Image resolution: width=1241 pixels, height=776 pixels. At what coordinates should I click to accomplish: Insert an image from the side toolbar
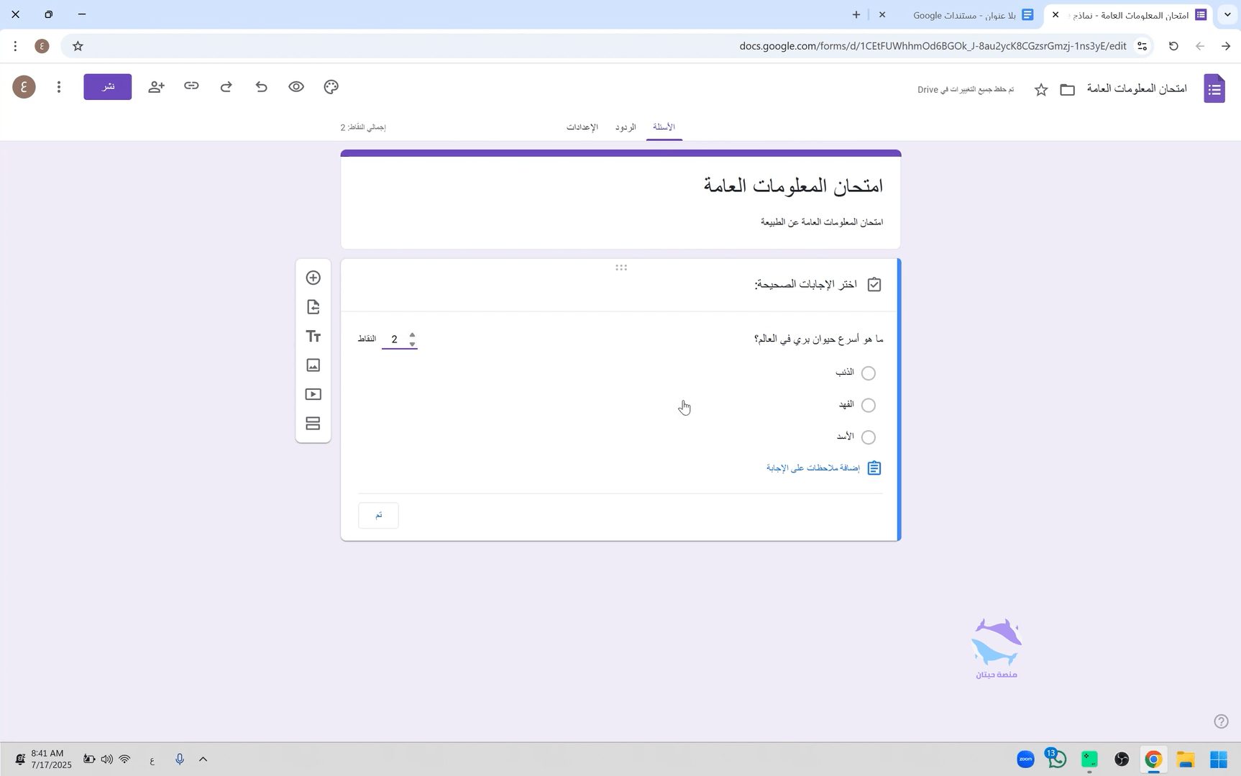[313, 365]
